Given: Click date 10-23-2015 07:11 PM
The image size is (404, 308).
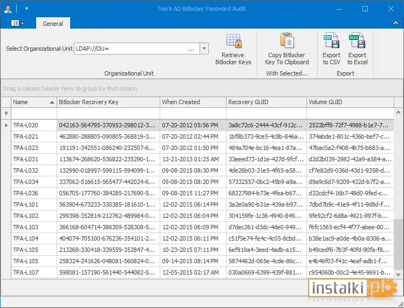Looking at the screenshot, I should [x=193, y=250].
